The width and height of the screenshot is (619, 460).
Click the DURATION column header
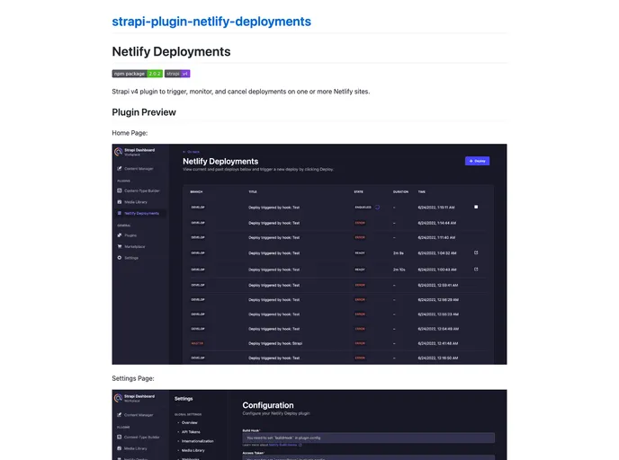click(x=400, y=192)
